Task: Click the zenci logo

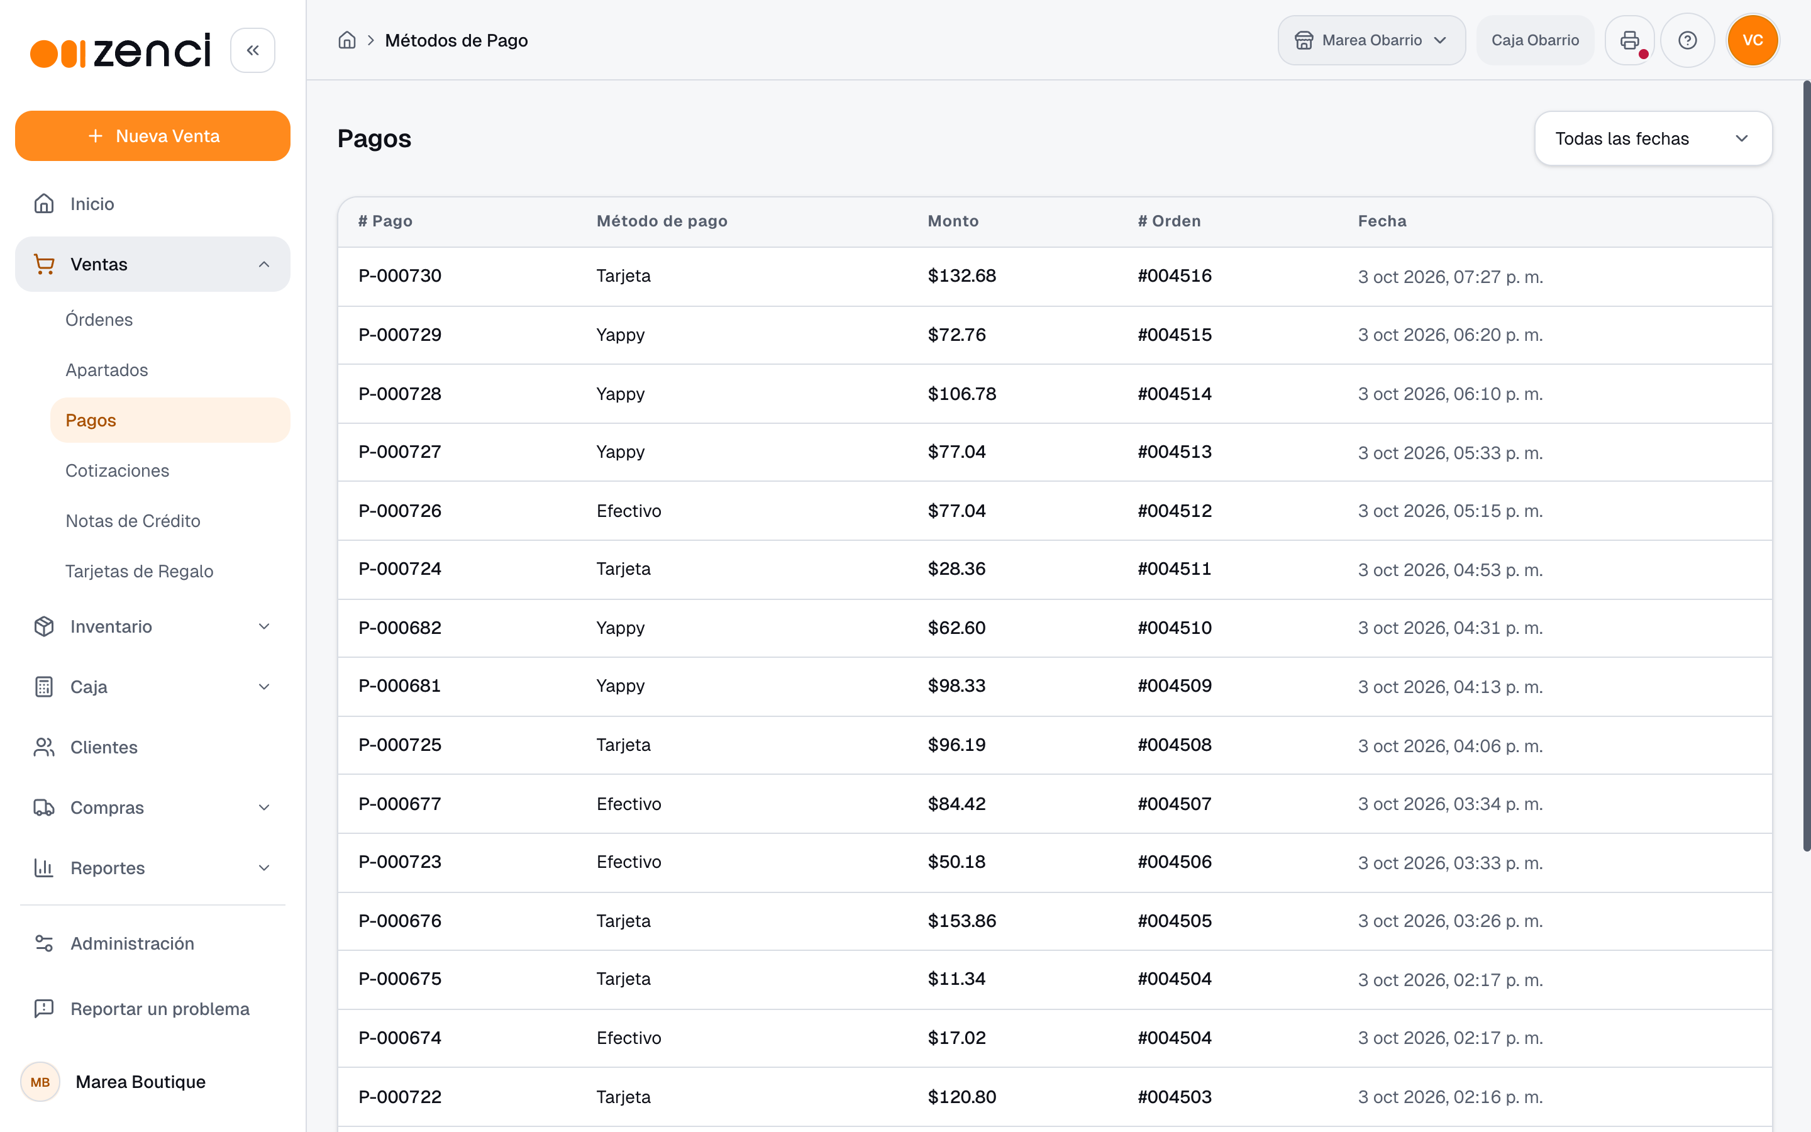Action: tap(121, 50)
